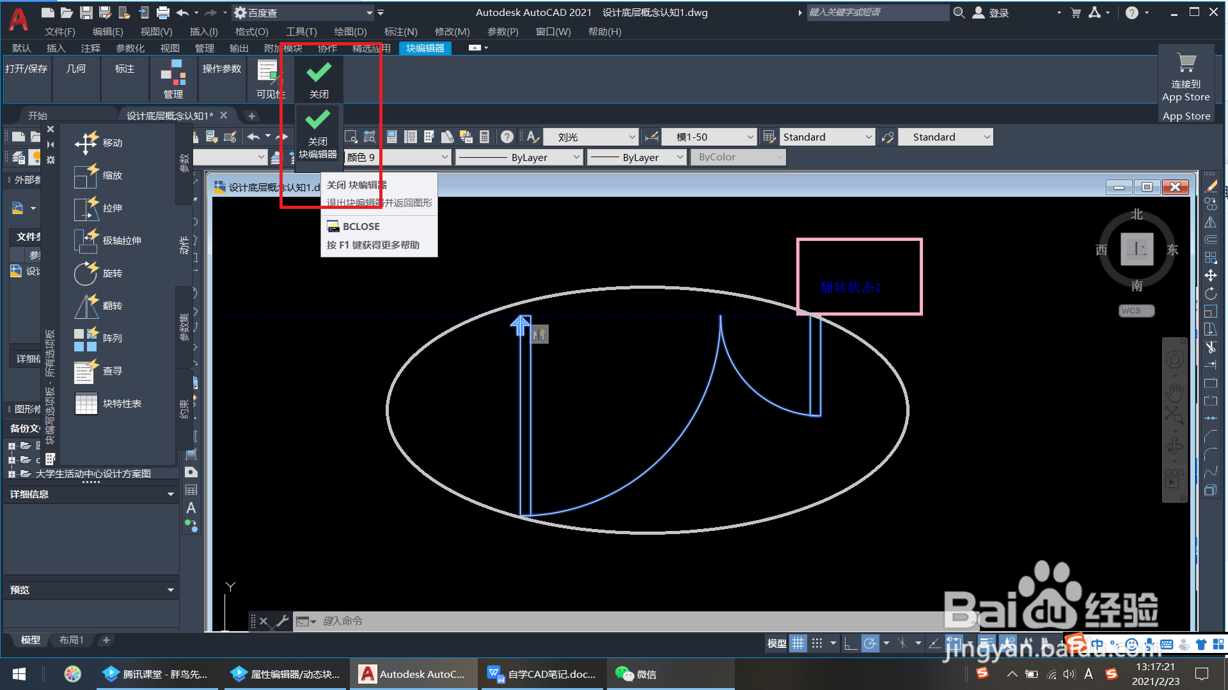Click the 操作参数 ribbon panel button
The image size is (1228, 690).
pyautogui.click(x=222, y=68)
